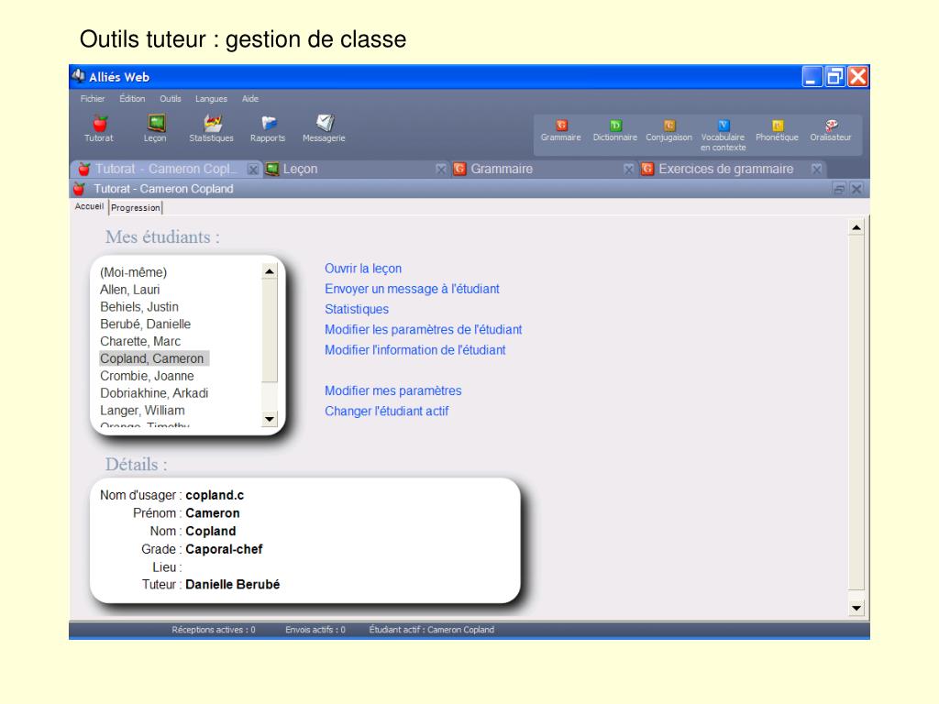Select student Crombie, Joanne
939x704 pixels.
[147, 376]
